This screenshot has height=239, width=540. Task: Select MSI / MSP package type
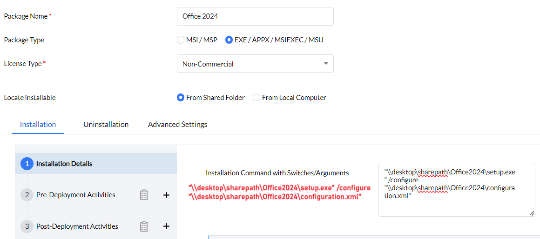pyautogui.click(x=181, y=40)
